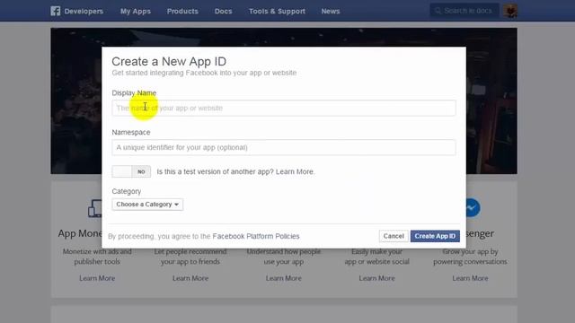
Task: Click the Search in docs field
Action: click(x=464, y=11)
